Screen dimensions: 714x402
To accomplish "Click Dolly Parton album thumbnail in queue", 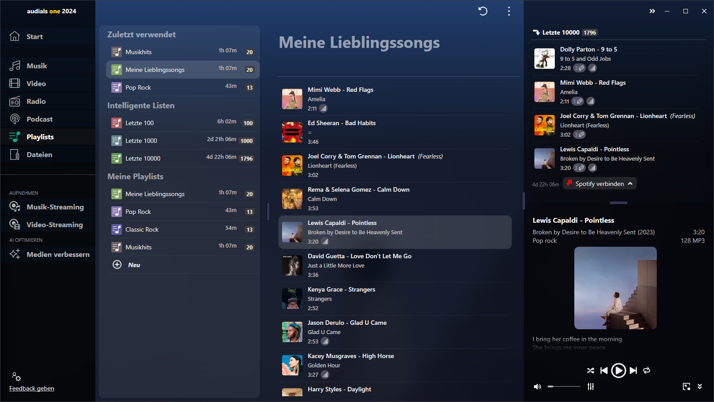I will pyautogui.click(x=545, y=59).
